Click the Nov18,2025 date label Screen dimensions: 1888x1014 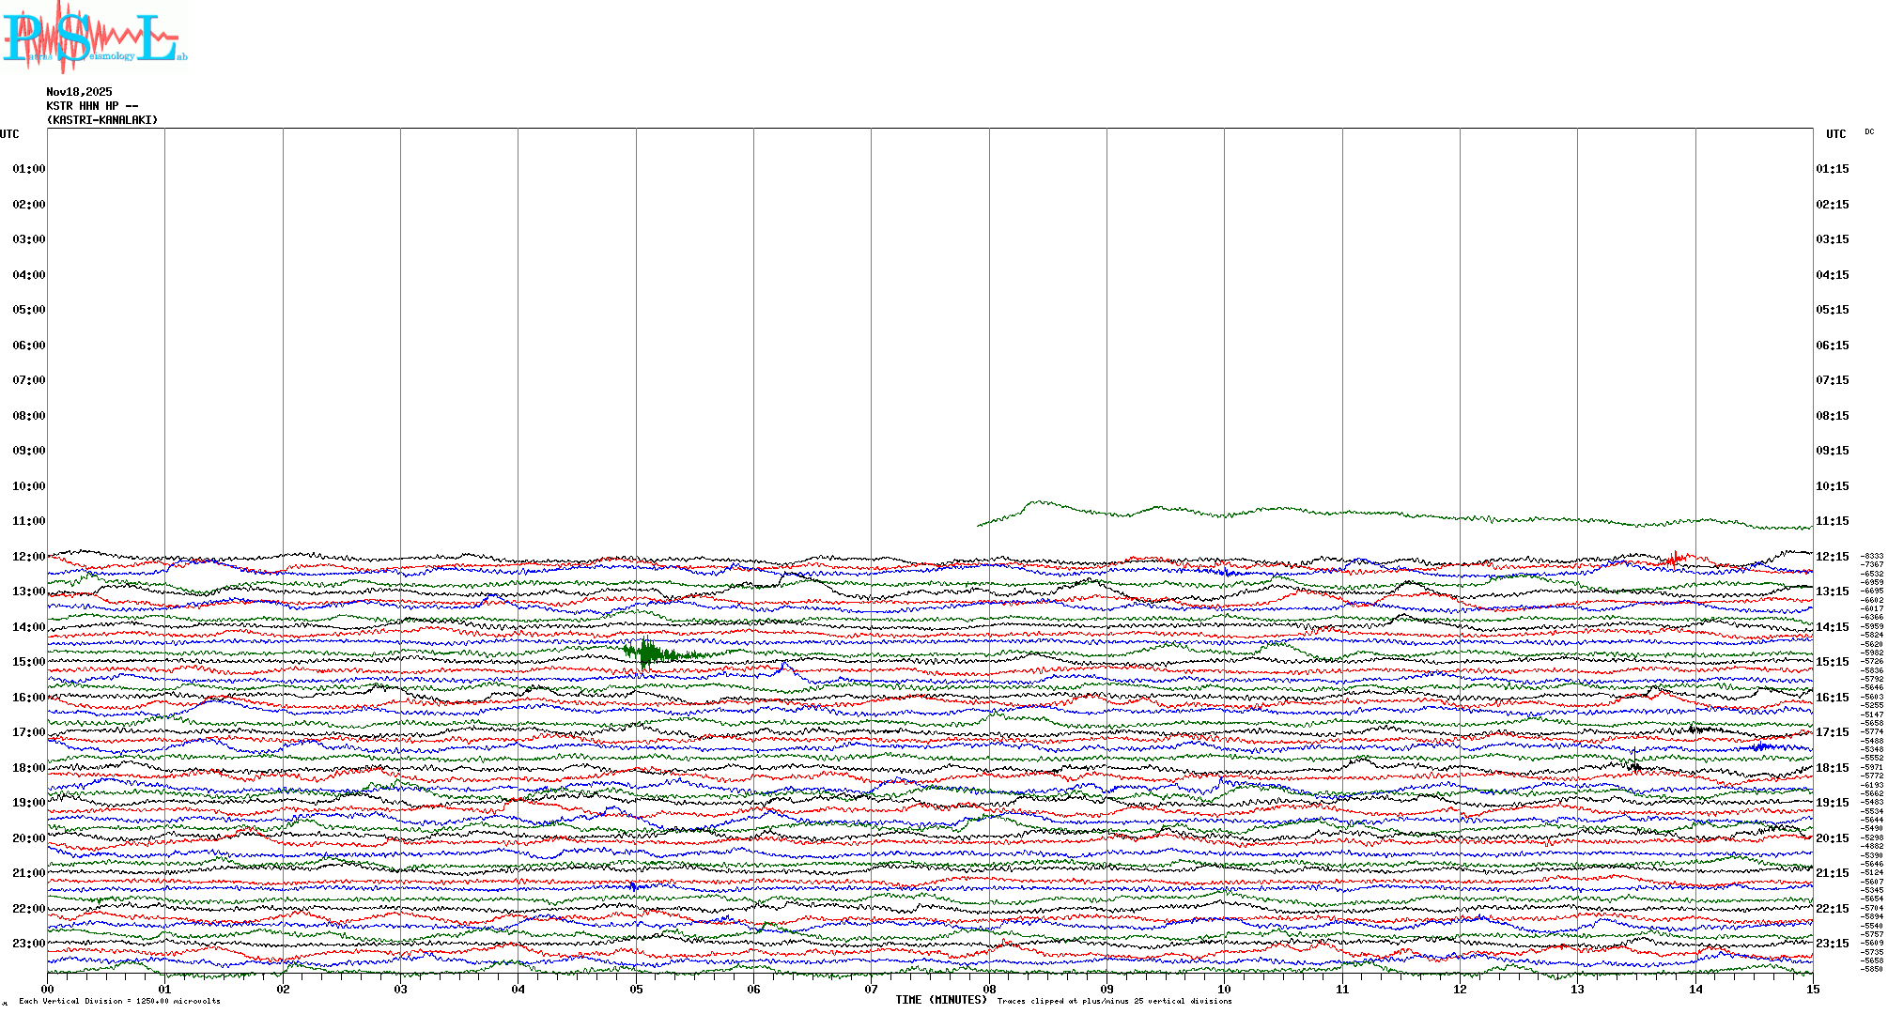coord(79,92)
